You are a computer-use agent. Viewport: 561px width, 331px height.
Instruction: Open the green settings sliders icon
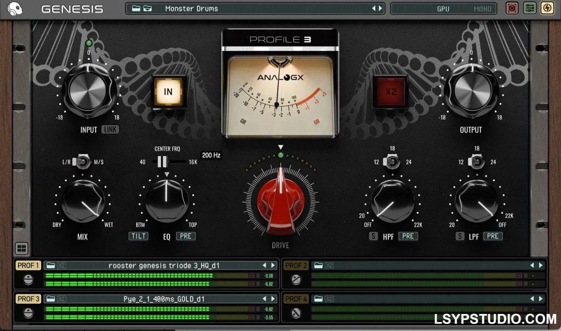530,8
